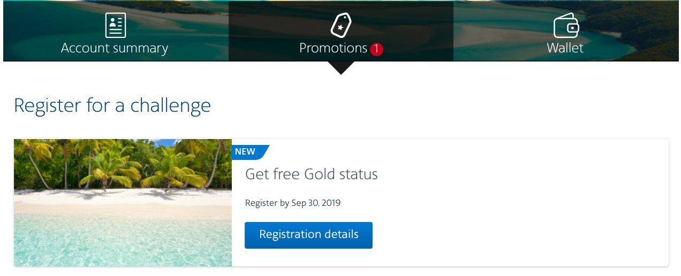
Task: Switch to the Wallet tab label
Action: coord(565,48)
